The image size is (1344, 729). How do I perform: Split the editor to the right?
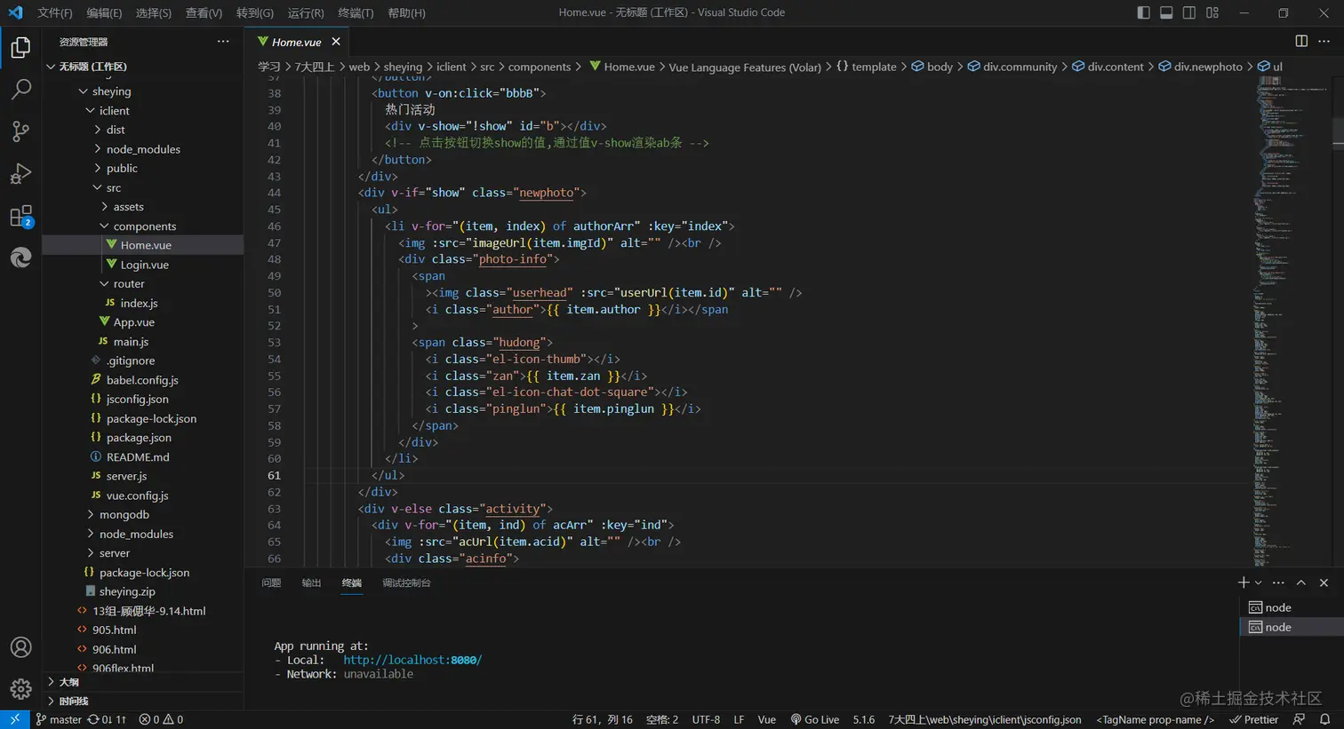point(1301,42)
